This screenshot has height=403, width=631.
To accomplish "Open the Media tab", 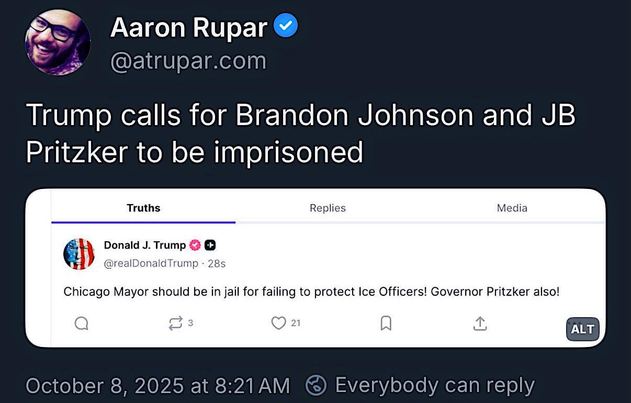I will 512,208.
